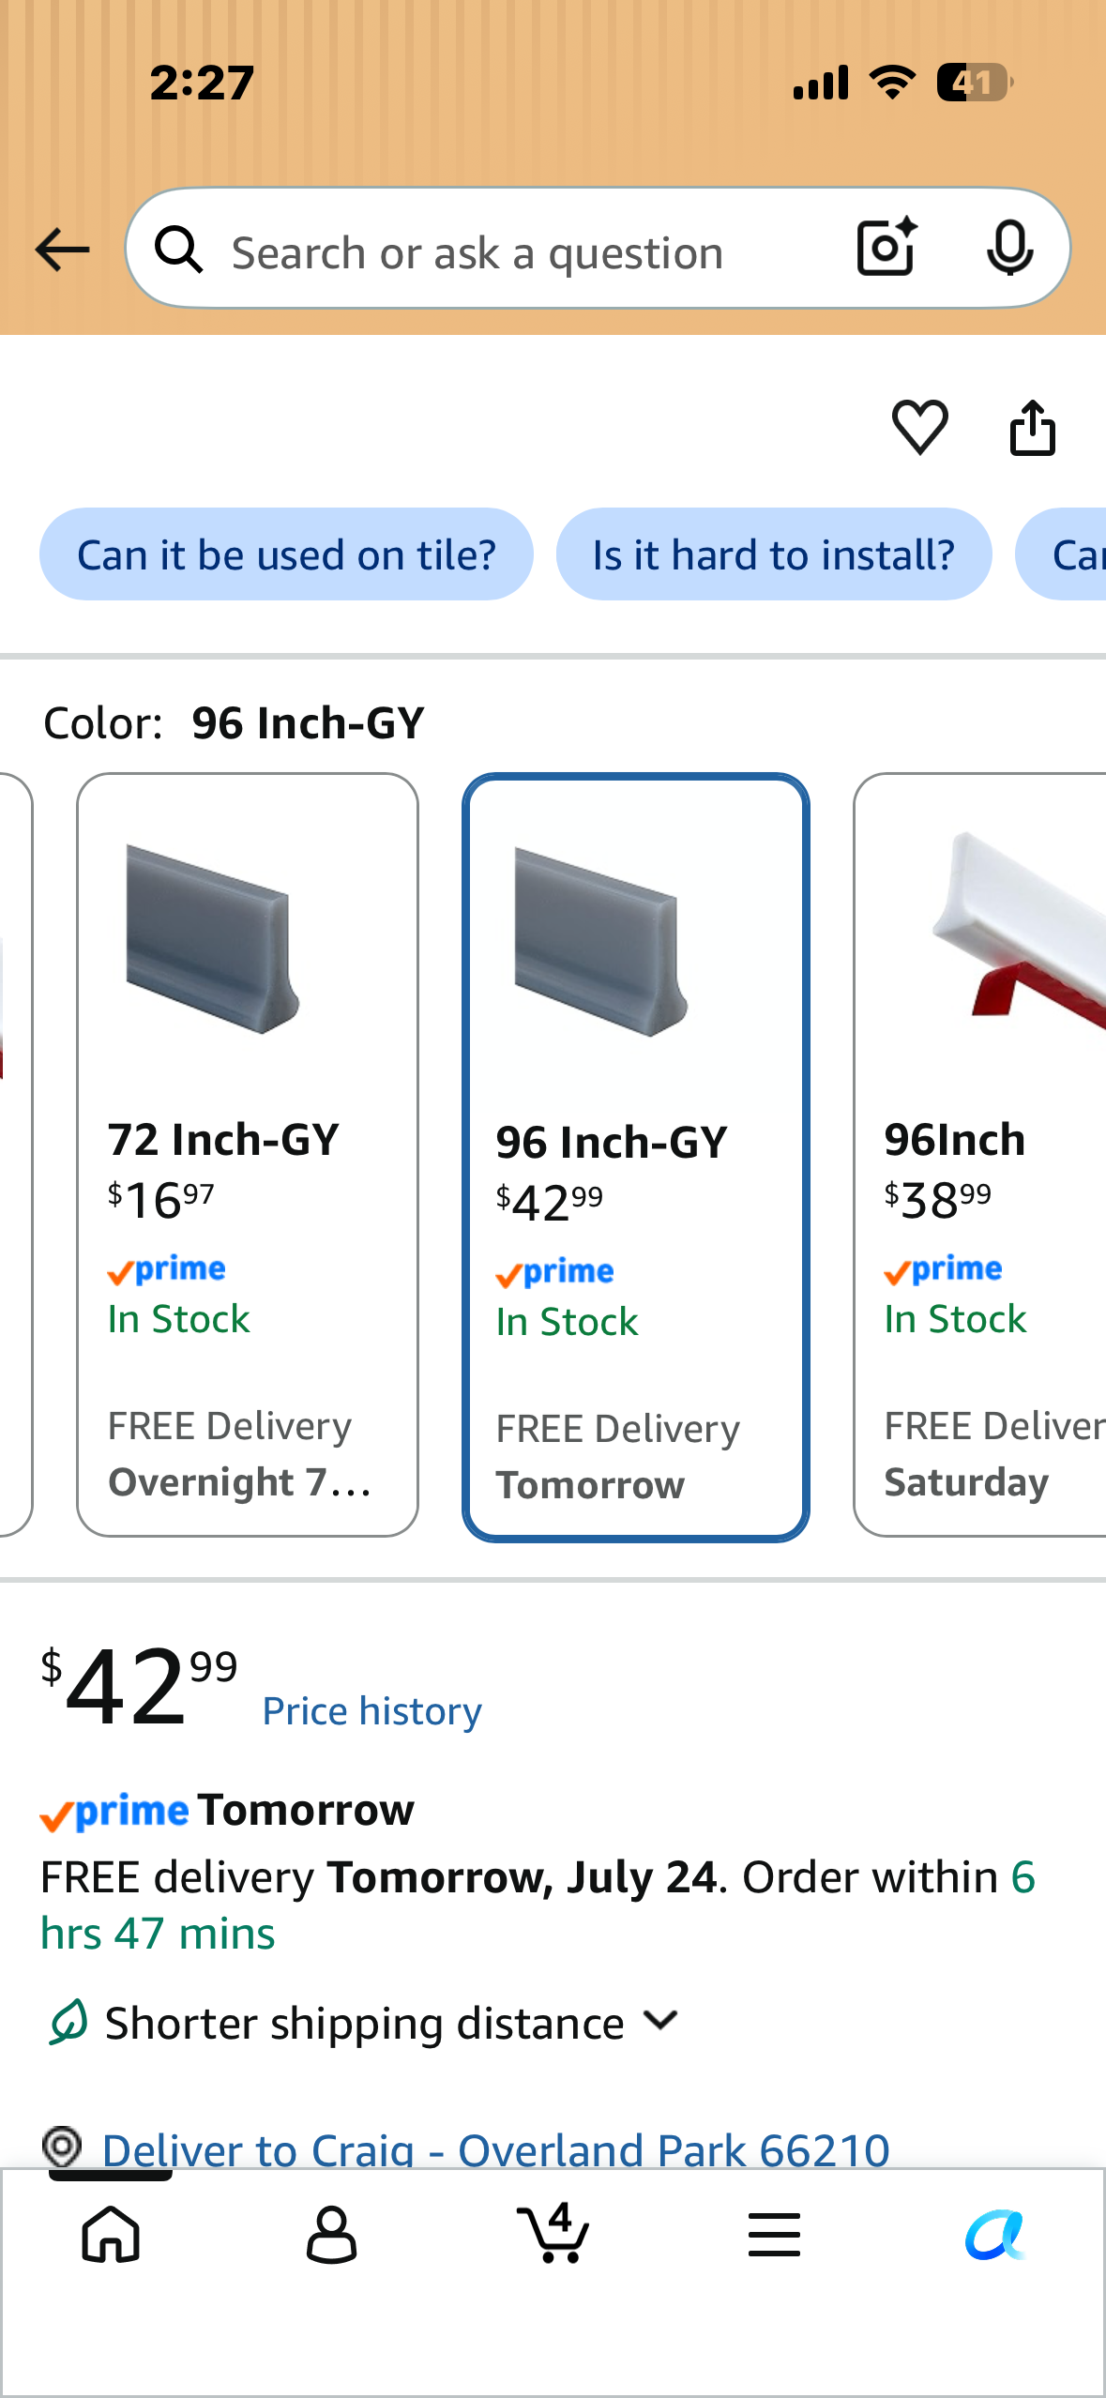Select the 72 Inch-GY variant
The image size is (1106, 2398).
[x=248, y=1155]
